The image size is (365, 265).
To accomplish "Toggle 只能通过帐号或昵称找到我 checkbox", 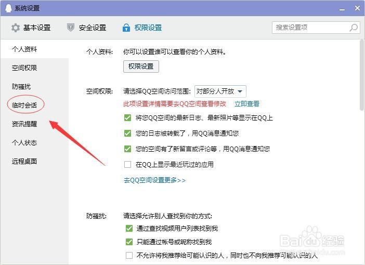I will (x=129, y=242).
